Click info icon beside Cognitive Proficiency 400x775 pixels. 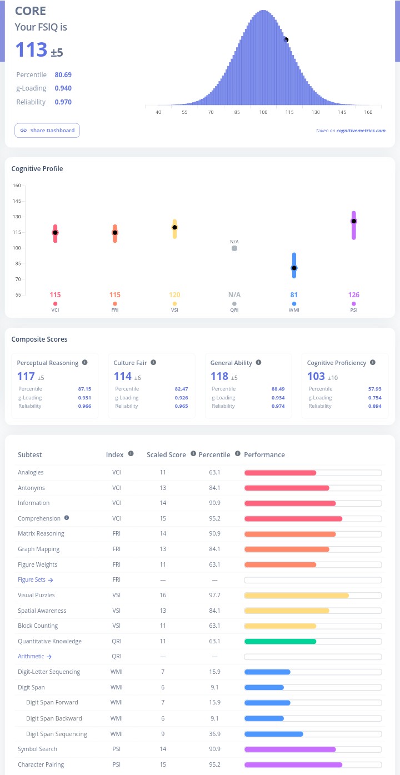372,362
